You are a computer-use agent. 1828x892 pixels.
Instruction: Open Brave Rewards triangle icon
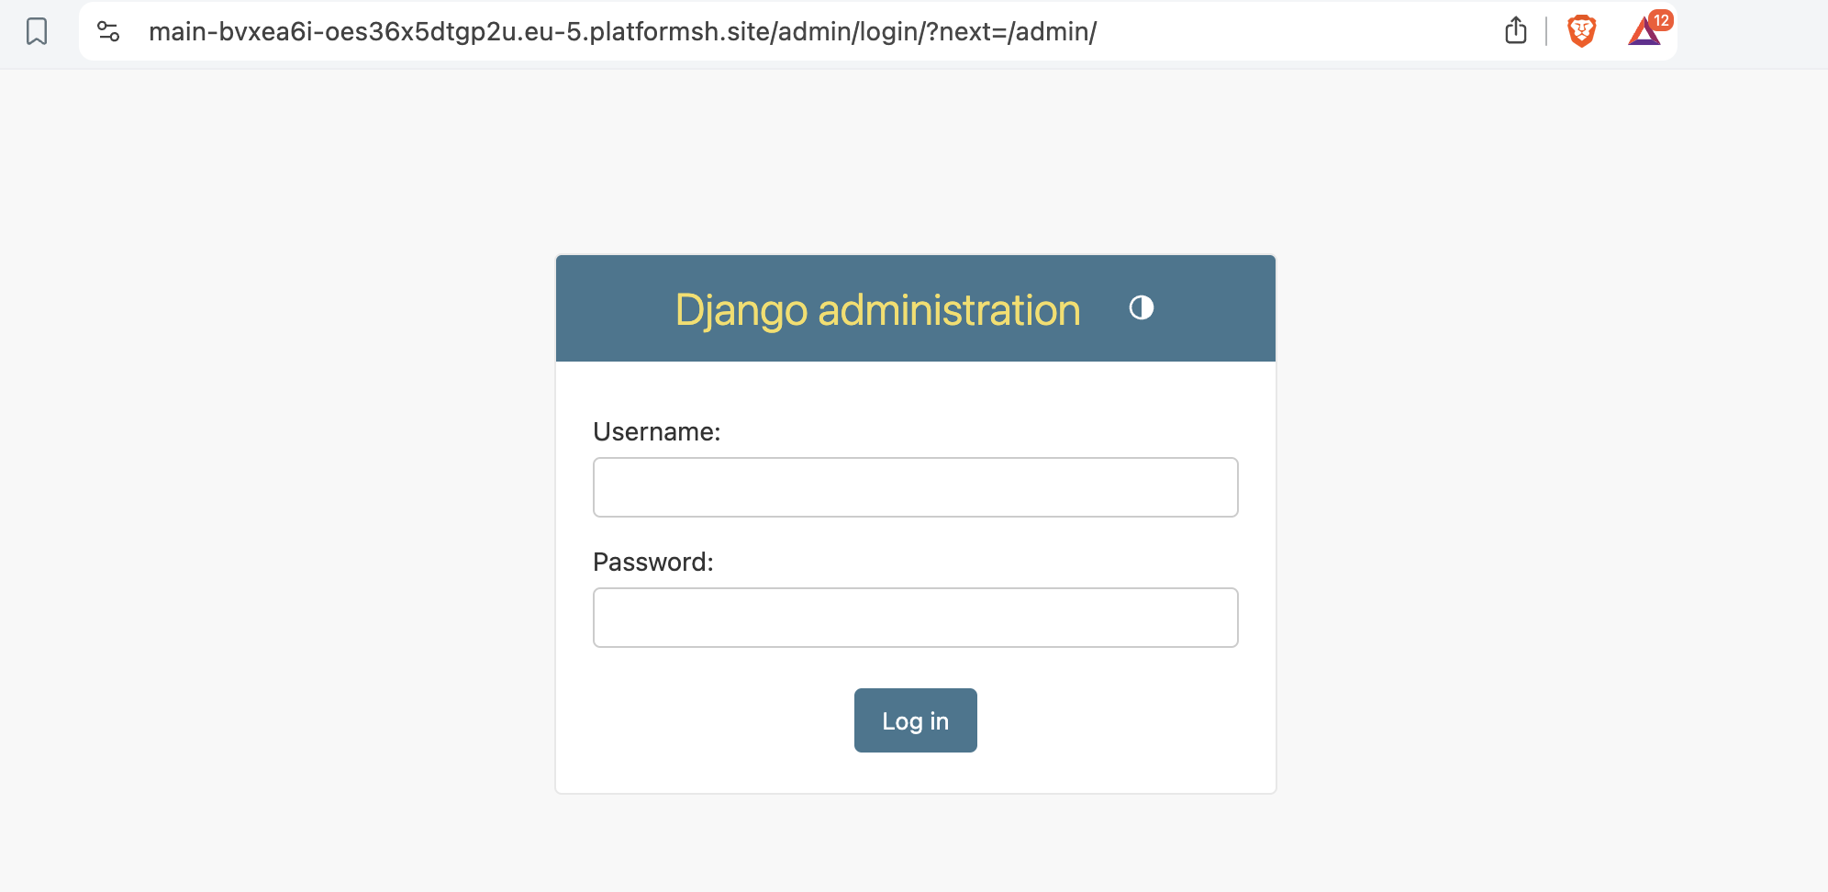click(1644, 33)
